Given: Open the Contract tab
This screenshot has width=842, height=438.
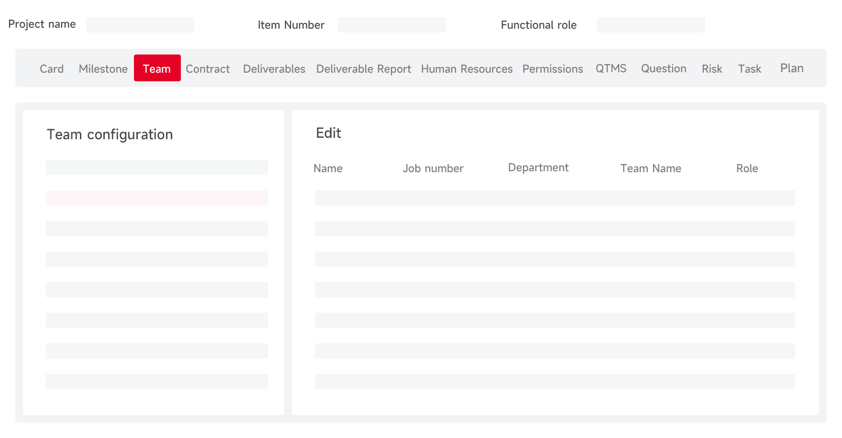Looking at the screenshot, I should coord(208,69).
